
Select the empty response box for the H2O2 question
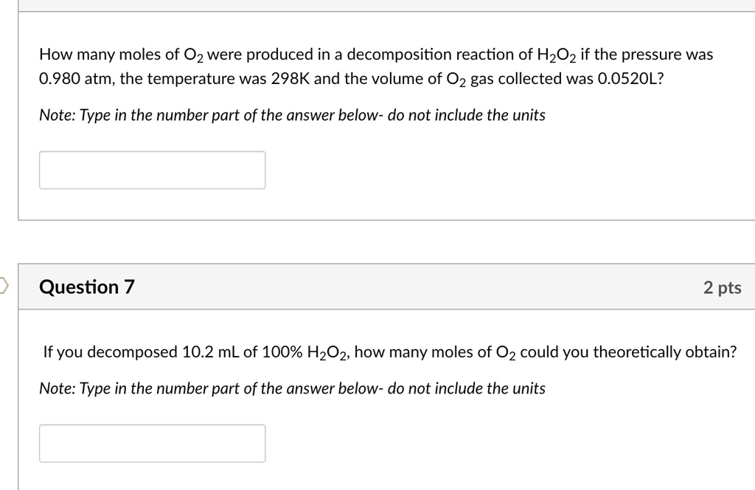pos(152,443)
